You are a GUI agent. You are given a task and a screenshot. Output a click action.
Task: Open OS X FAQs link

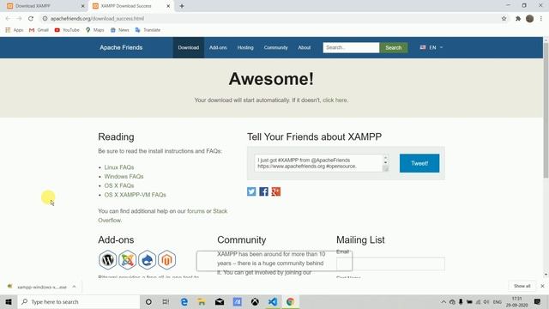click(119, 185)
